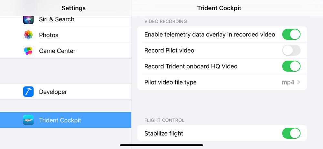Select Photos in settings list
Screen dimensions: 323x149
click(66, 35)
